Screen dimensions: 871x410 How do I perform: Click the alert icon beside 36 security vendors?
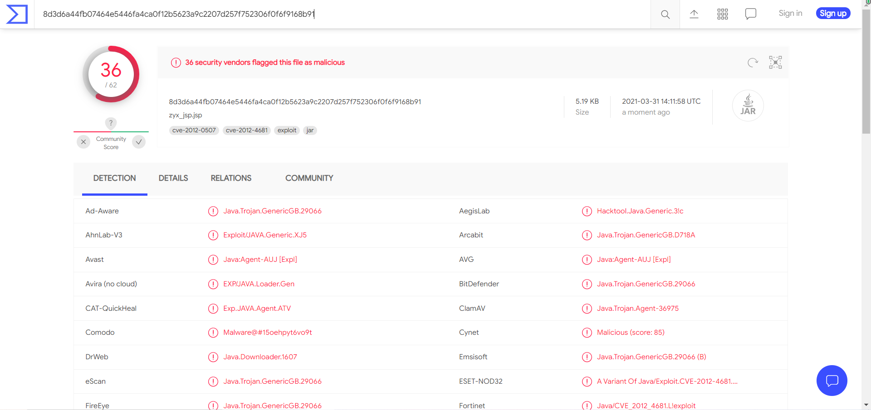pyautogui.click(x=176, y=63)
